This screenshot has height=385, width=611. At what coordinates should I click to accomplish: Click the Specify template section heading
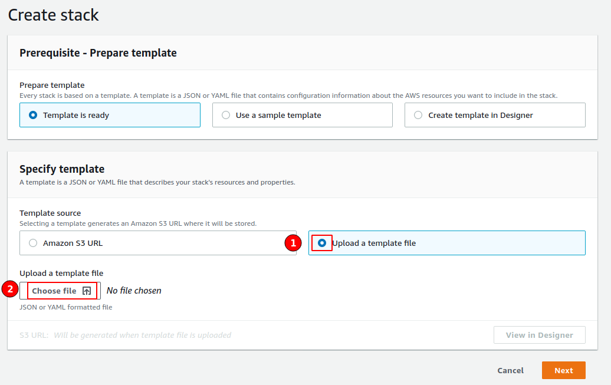coord(62,169)
